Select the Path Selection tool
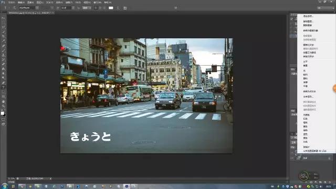The width and height of the screenshot is (336, 189). point(3,92)
